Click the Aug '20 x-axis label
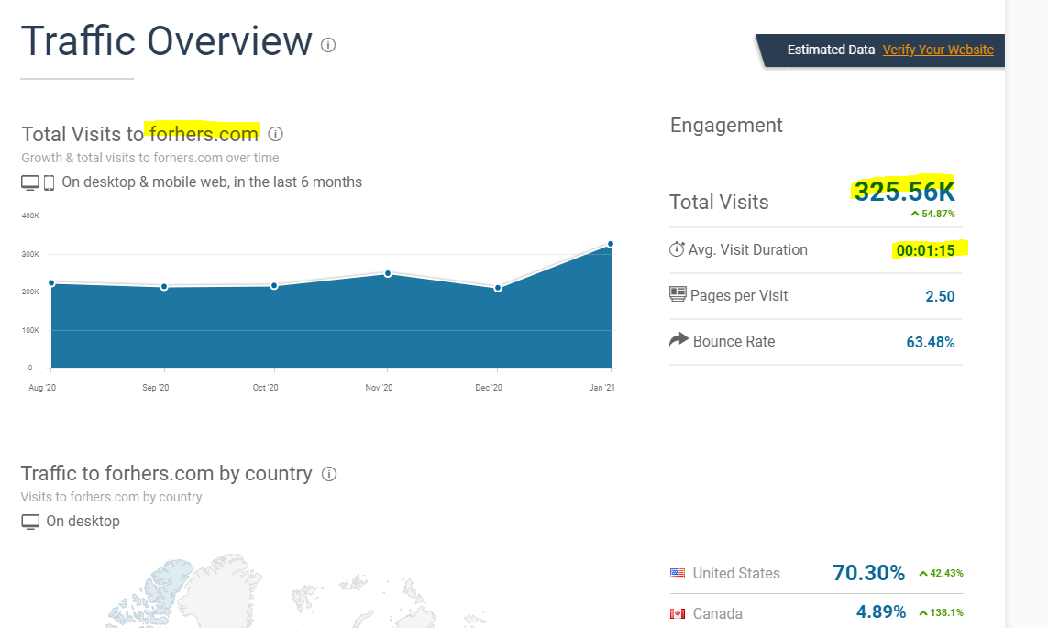Image resolution: width=1048 pixels, height=628 pixels. pos(42,388)
